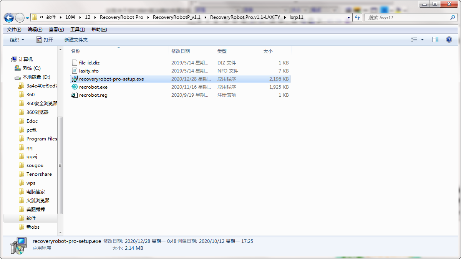Select the recrobot.exe application icon

point(75,87)
